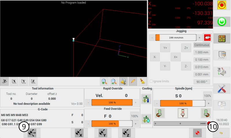Click the Rapid Override slider
The height and width of the screenshot is (138, 231).
pos(112,103)
